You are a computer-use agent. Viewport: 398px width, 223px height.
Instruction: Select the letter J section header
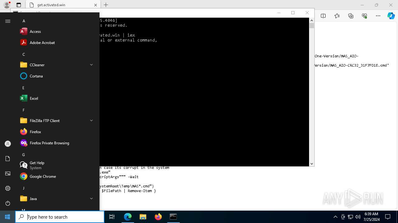click(23, 188)
